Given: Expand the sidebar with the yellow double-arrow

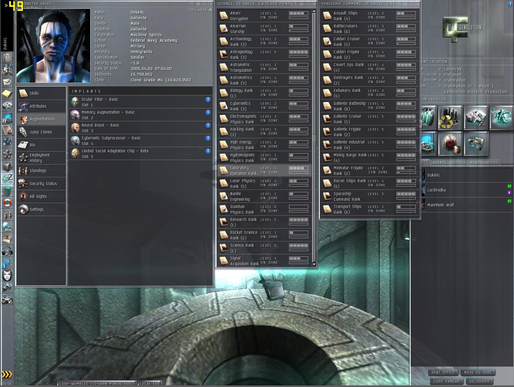Looking at the screenshot, I should (x=7, y=375).
